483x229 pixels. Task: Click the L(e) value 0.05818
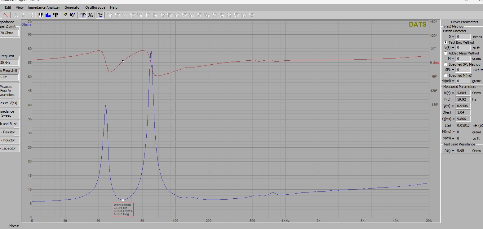463,126
